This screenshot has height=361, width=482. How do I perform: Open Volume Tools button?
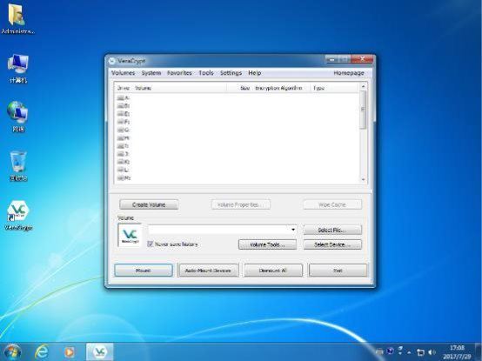(x=267, y=244)
